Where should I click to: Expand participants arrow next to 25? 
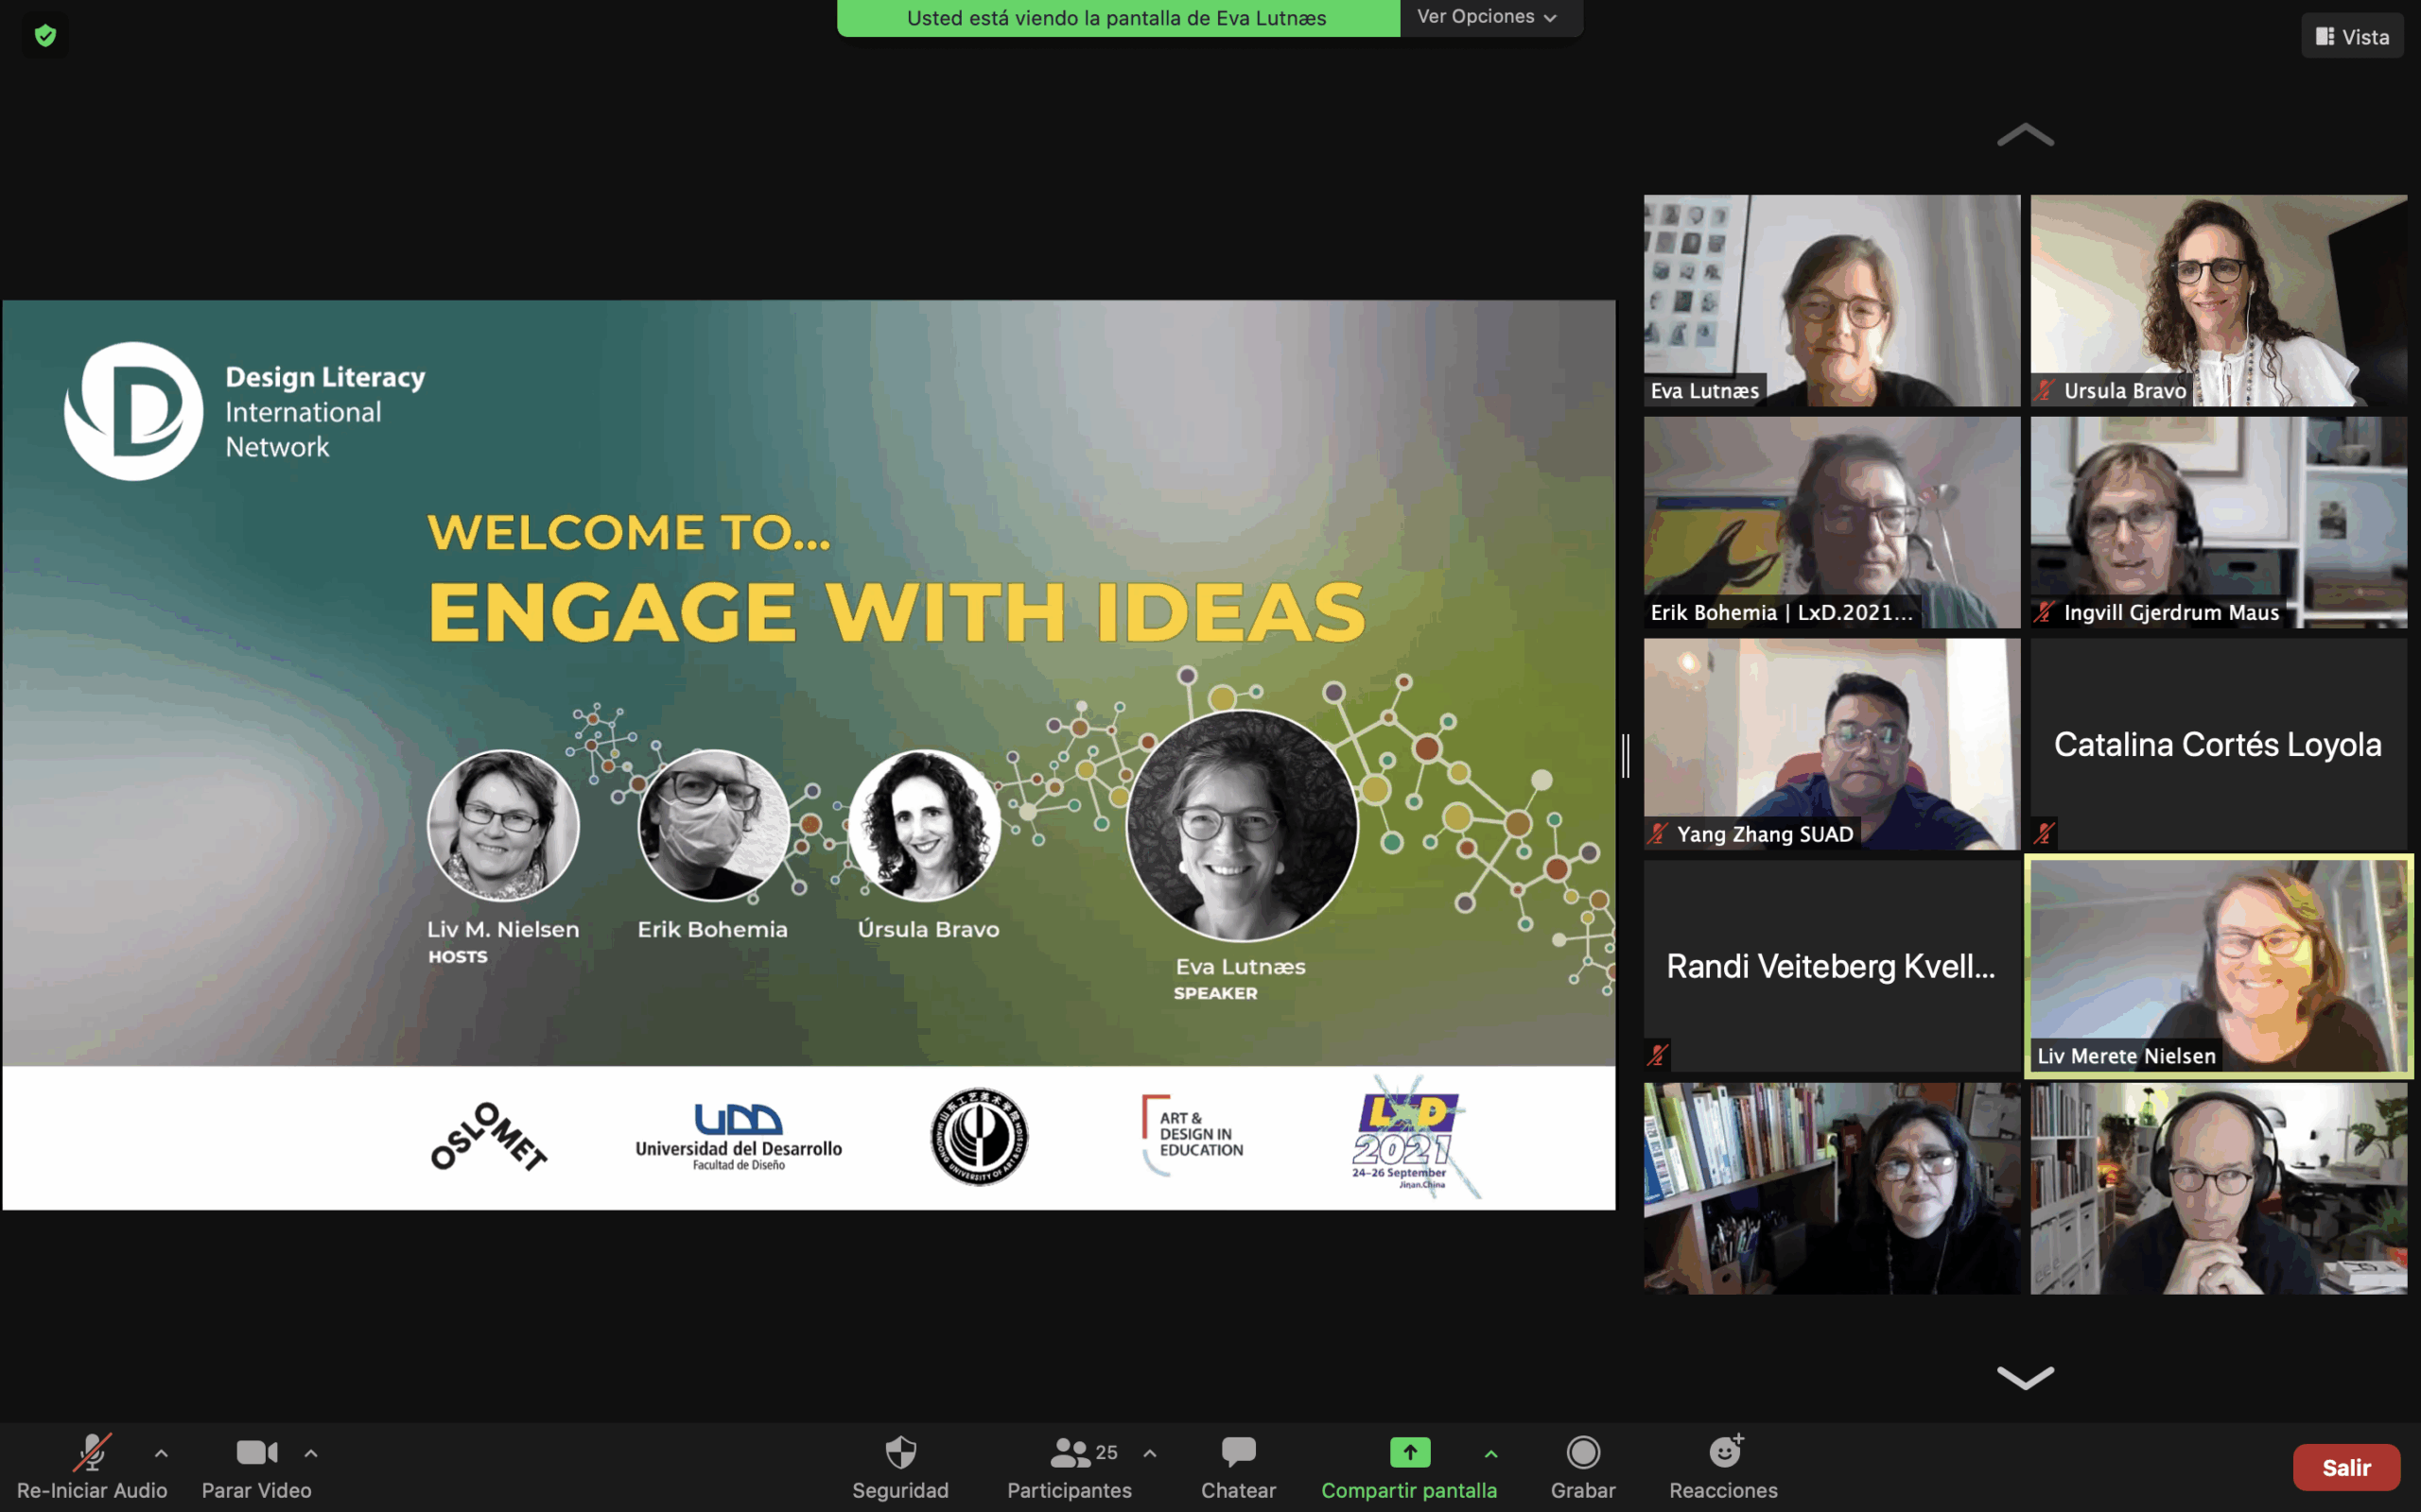[1149, 1453]
